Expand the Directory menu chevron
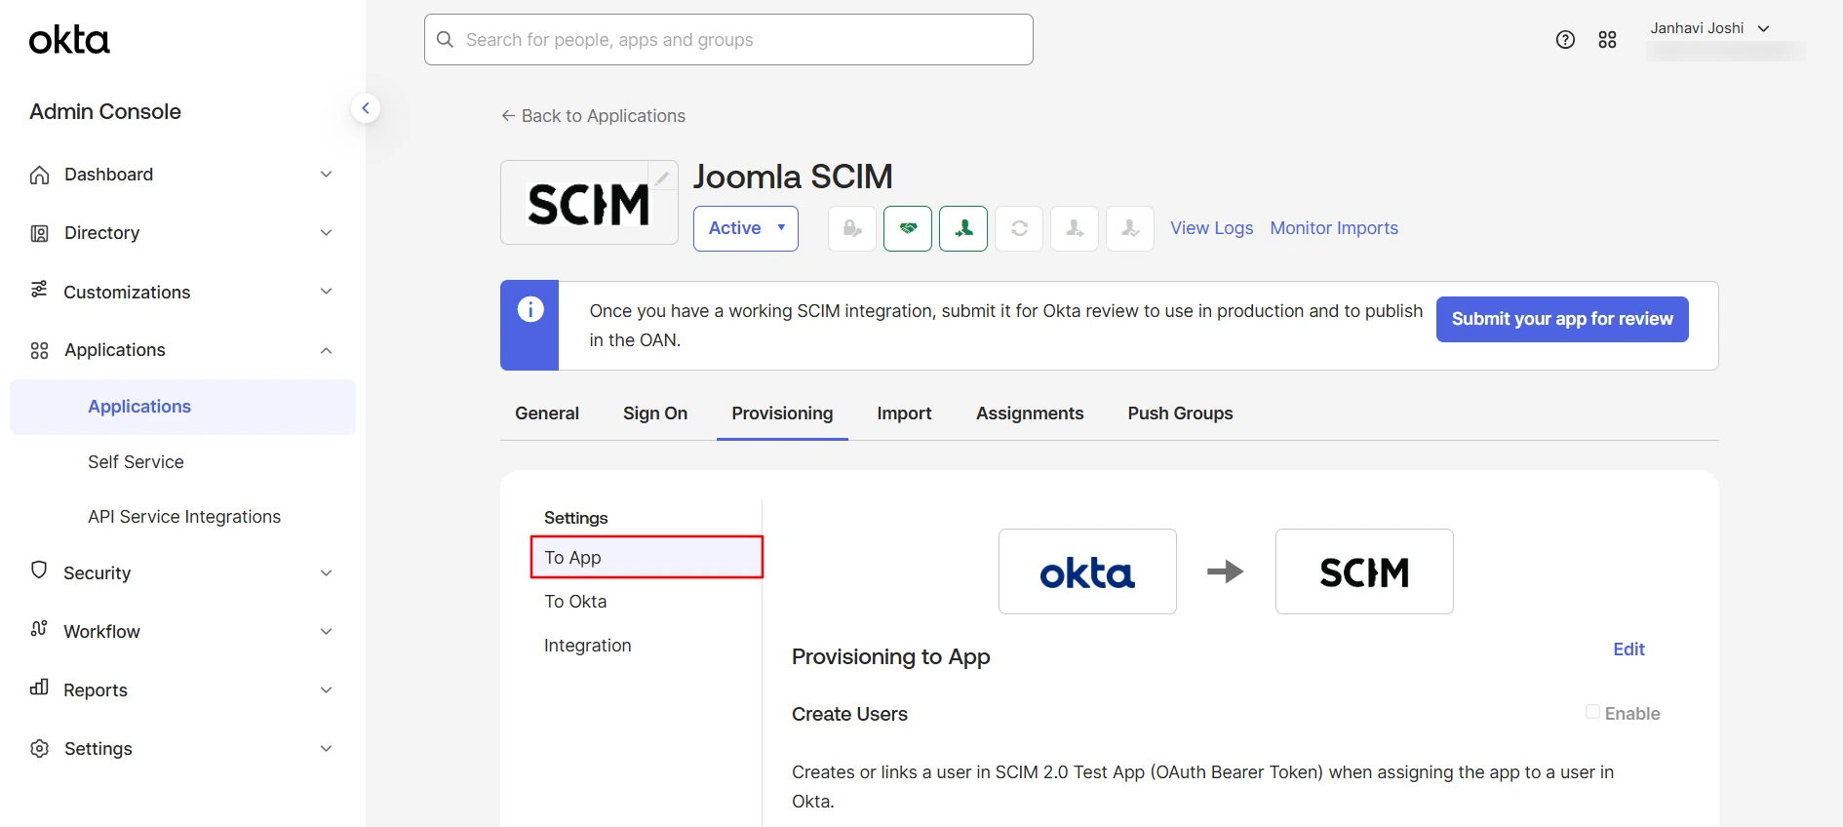The width and height of the screenshot is (1843, 827). [x=327, y=233]
